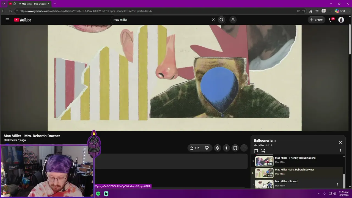The width and height of the screenshot is (352, 198).
Task: Open the media control music icon in toolbar
Action: [311, 11]
